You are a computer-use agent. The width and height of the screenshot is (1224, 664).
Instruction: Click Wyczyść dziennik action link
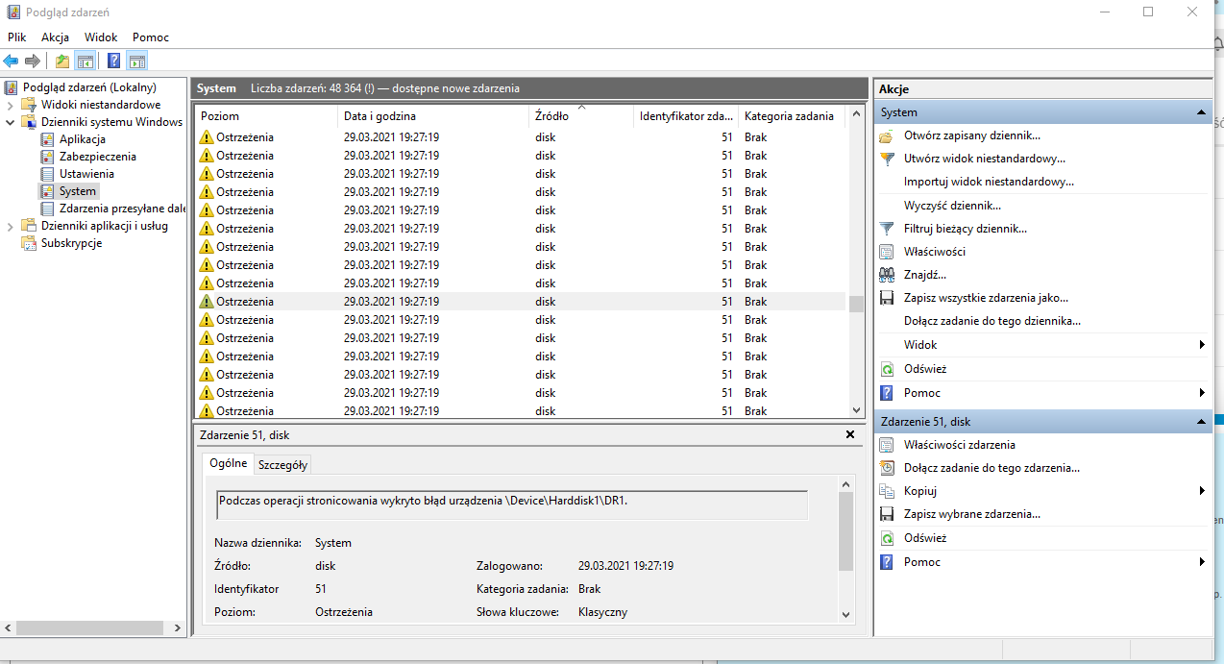pos(952,206)
